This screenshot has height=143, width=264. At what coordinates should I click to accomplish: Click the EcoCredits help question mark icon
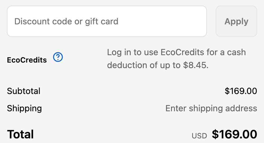tap(58, 57)
